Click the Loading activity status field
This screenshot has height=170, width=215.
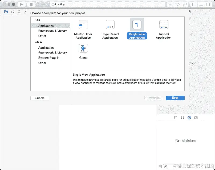pyautogui.click(x=107, y=5)
